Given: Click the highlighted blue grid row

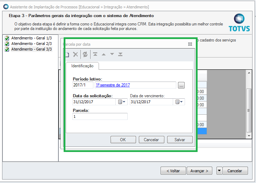Looking at the screenshot, I should point(202,131).
